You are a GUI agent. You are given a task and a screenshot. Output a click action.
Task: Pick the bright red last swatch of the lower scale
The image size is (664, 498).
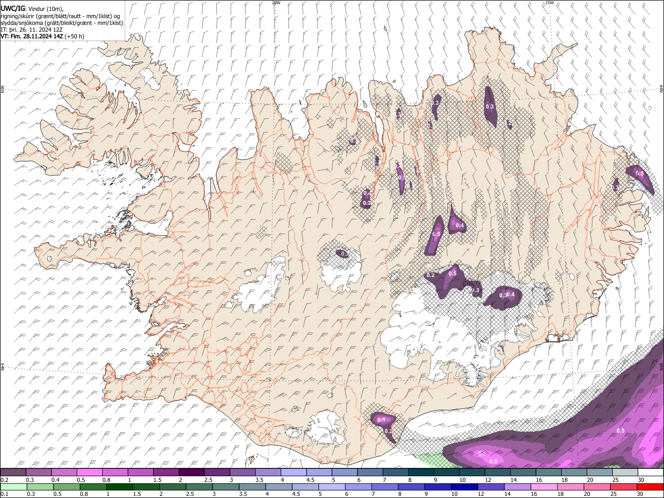point(650,487)
